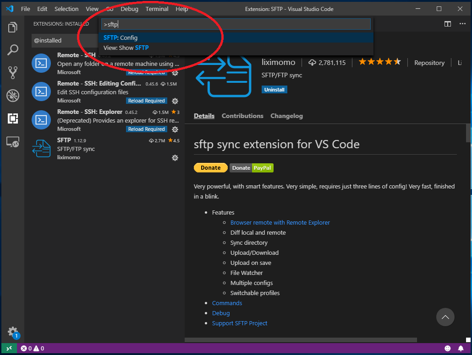
Task: Open the Repository link
Action: 429,63
